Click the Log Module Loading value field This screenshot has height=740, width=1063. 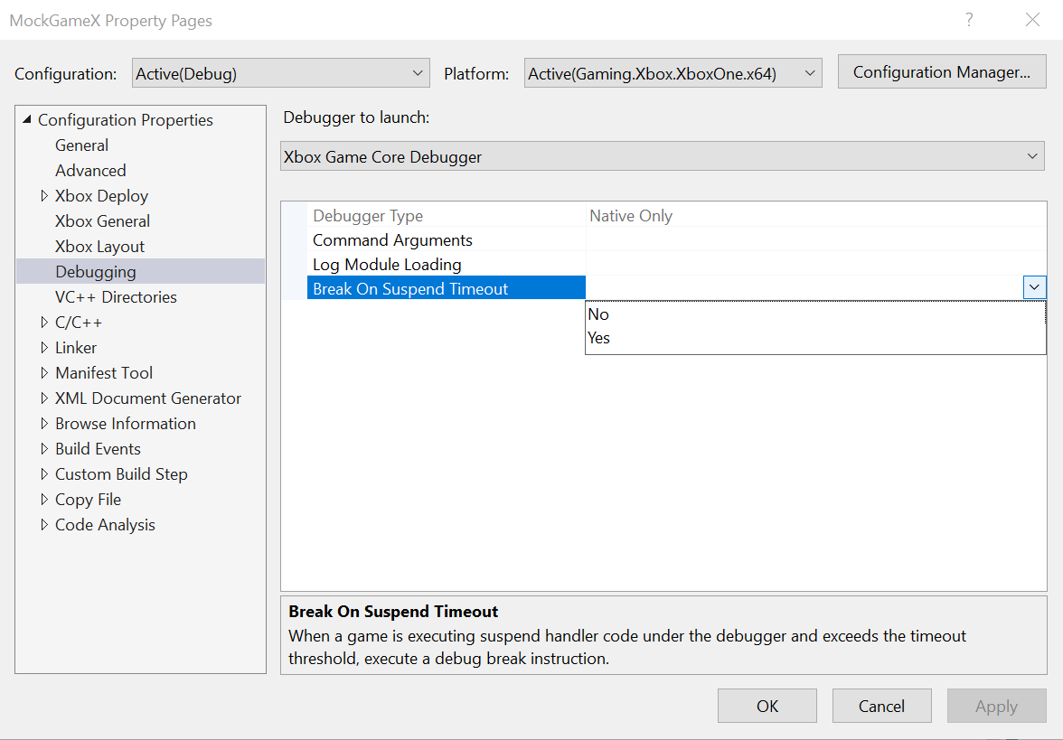point(816,264)
